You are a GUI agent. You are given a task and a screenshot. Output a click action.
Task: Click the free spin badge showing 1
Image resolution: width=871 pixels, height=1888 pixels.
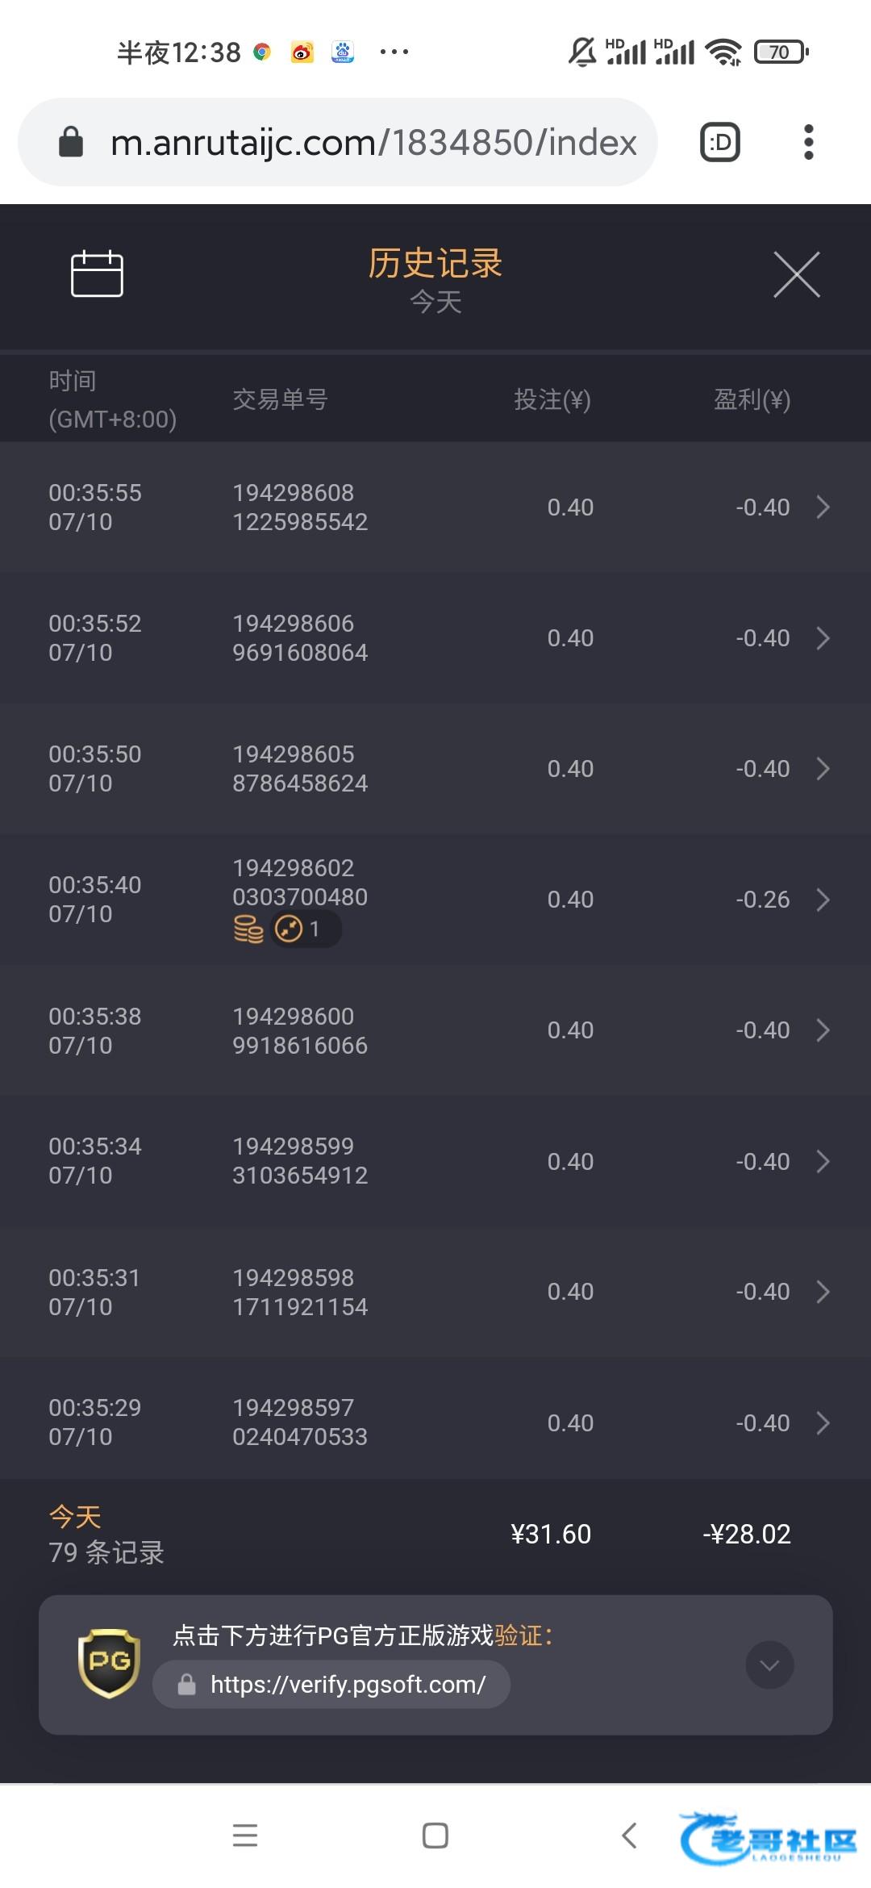[x=305, y=929]
